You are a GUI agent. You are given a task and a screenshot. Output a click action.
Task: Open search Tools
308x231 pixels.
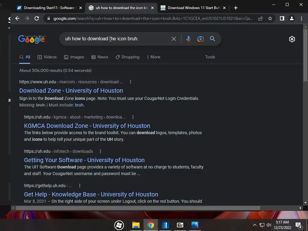click(x=210, y=57)
